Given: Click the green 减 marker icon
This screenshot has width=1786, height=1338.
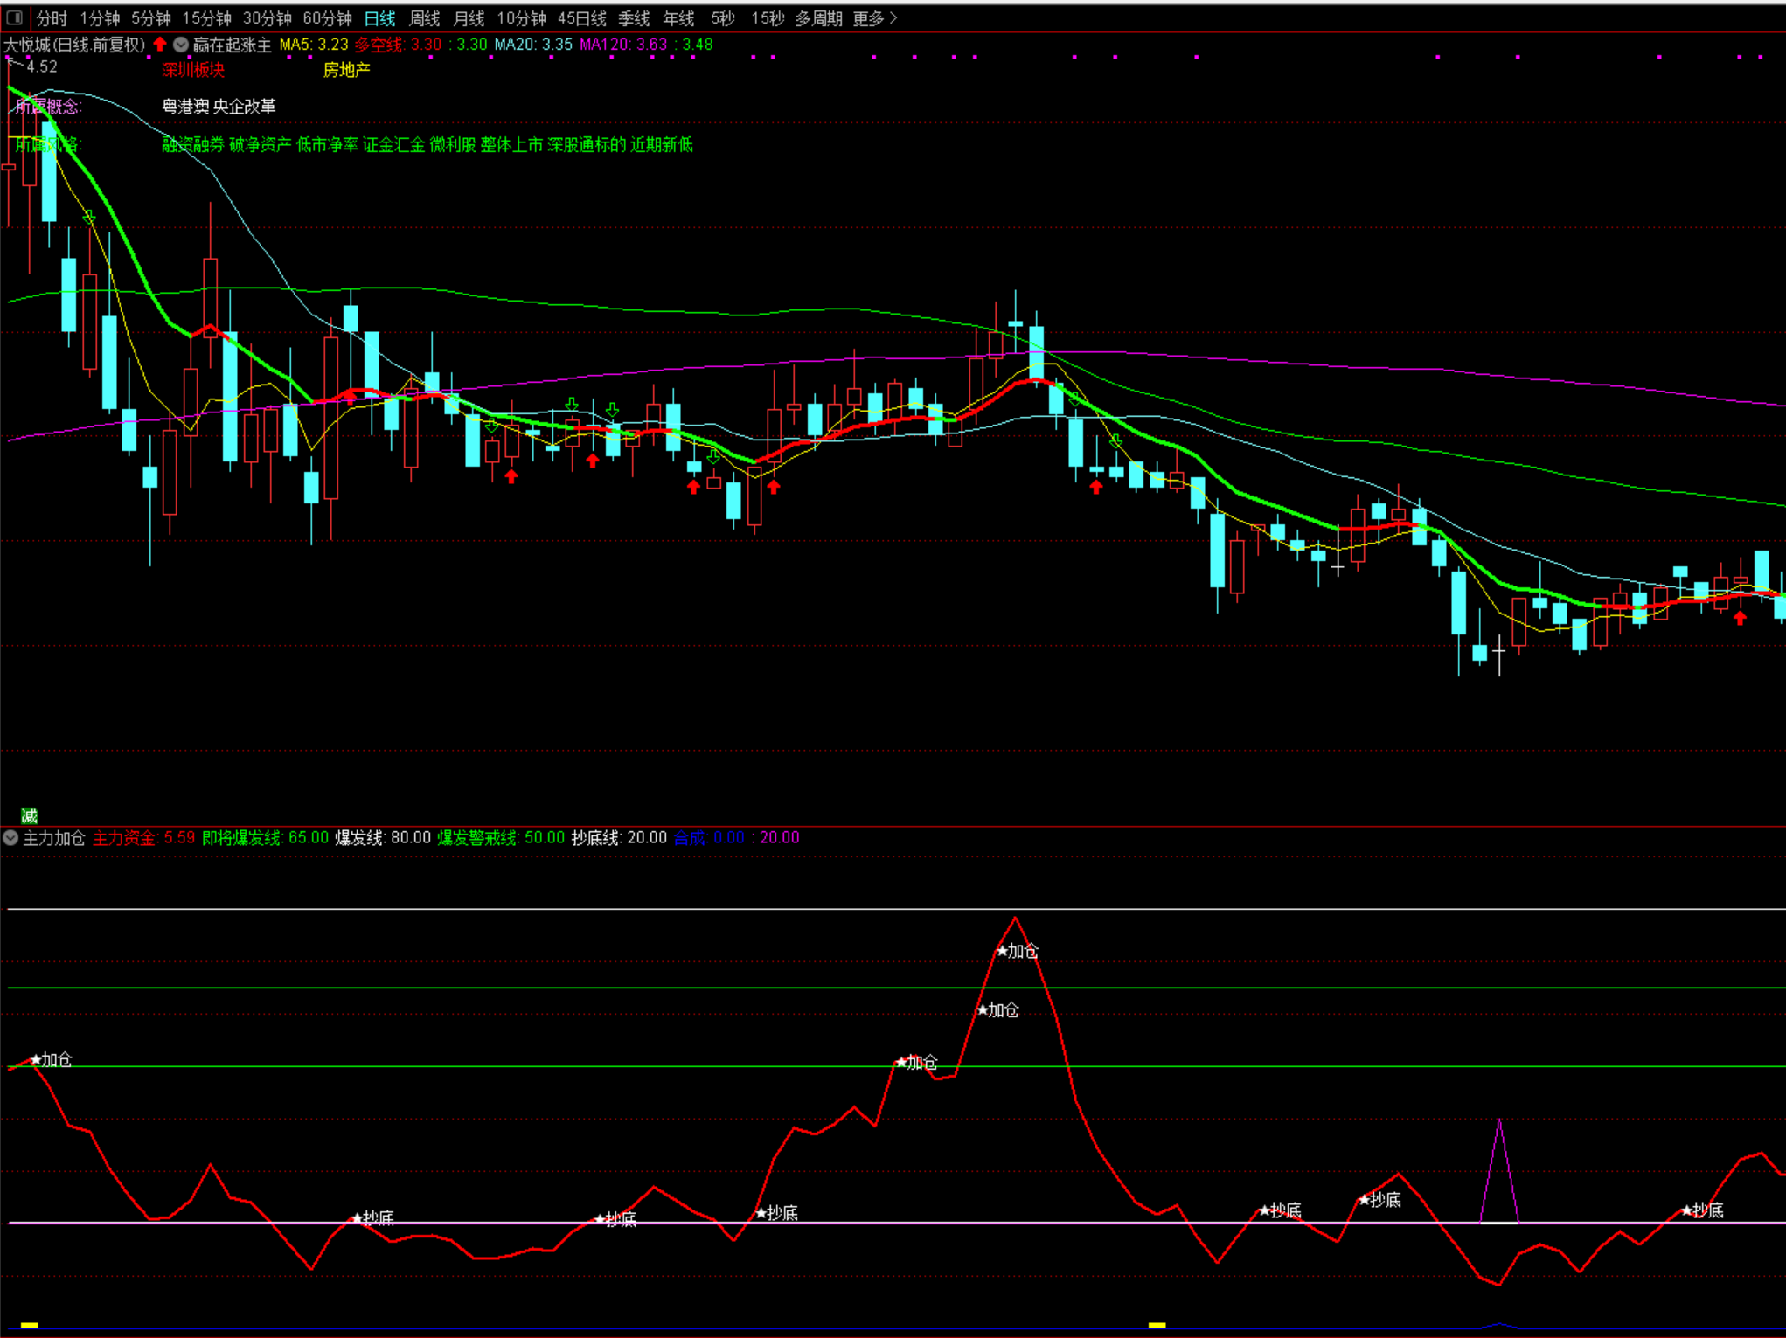Looking at the screenshot, I should click(29, 815).
